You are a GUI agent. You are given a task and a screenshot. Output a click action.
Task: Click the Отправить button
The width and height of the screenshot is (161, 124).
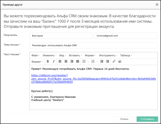pos(147,119)
